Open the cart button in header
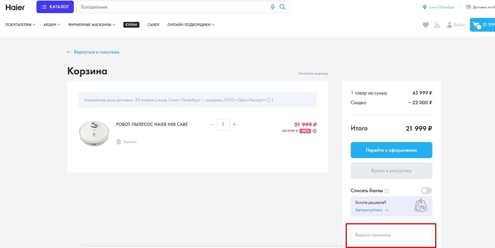This screenshot has height=248, width=495. click(x=482, y=25)
